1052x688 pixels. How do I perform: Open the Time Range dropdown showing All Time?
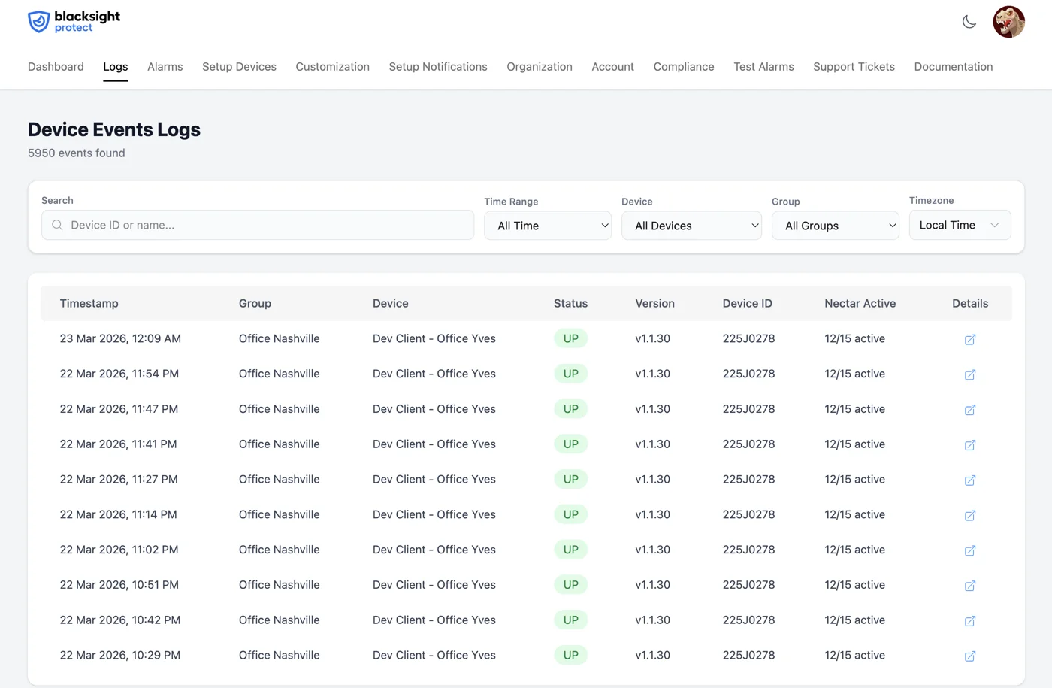pos(548,225)
